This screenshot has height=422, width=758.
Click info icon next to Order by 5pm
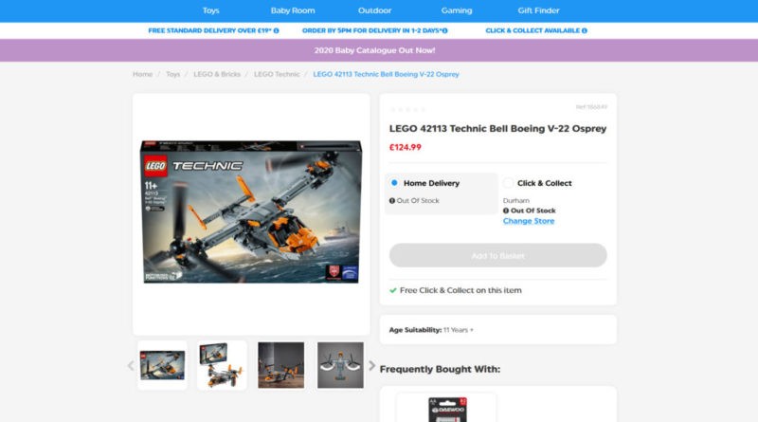pos(445,30)
